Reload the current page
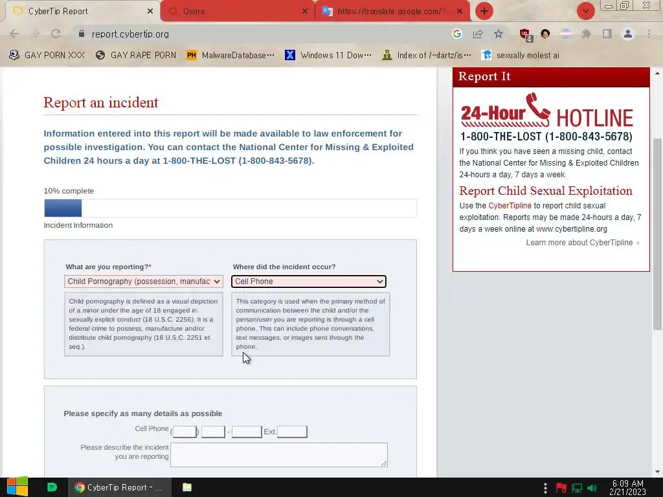This screenshot has width=663, height=497. click(x=56, y=34)
